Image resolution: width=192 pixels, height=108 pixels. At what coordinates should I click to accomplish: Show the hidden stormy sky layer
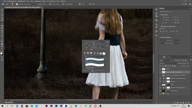(160, 75)
